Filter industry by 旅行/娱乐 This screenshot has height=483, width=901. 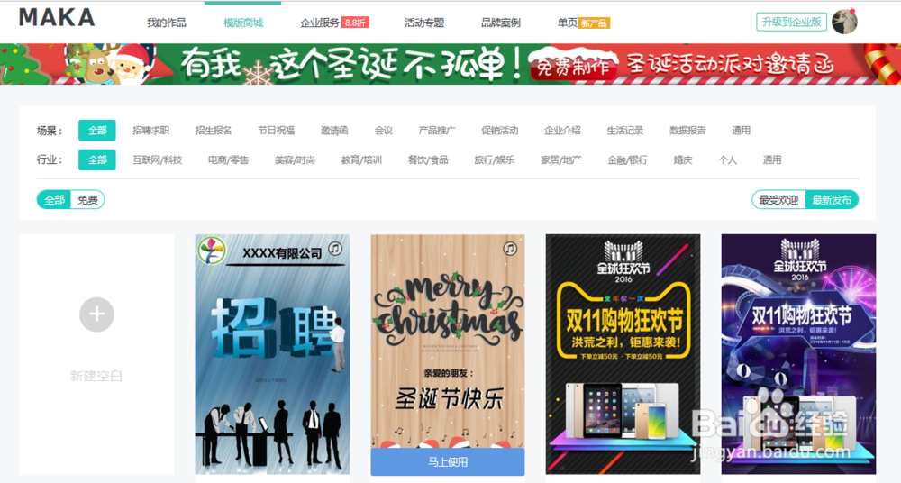(494, 159)
